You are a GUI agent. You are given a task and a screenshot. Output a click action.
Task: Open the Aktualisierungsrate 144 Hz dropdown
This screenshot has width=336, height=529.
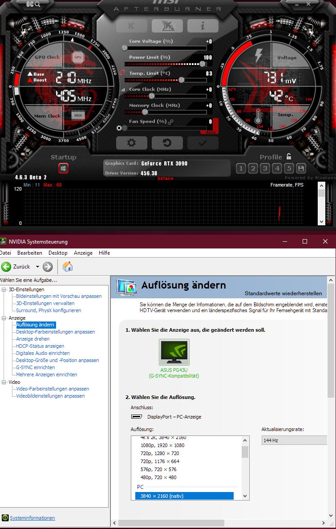(x=294, y=440)
